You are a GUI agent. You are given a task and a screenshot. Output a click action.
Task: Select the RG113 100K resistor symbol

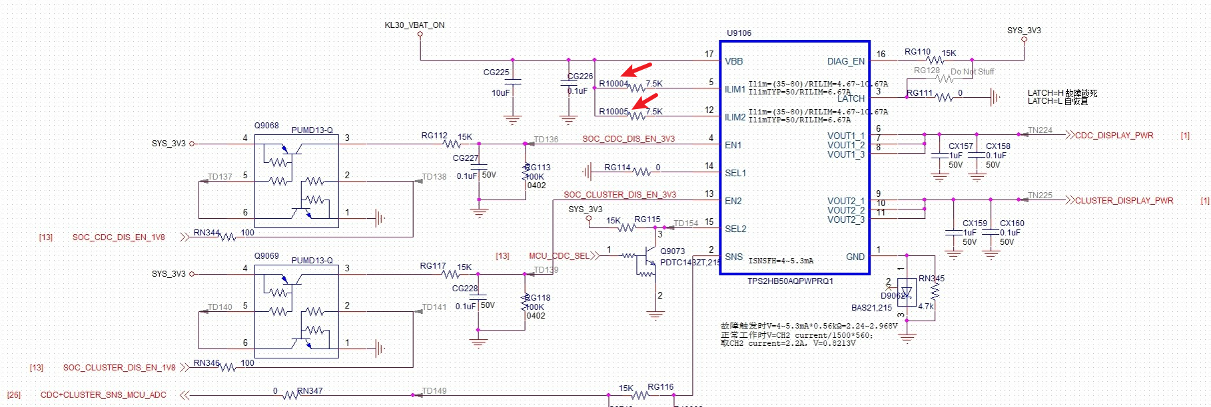(526, 172)
